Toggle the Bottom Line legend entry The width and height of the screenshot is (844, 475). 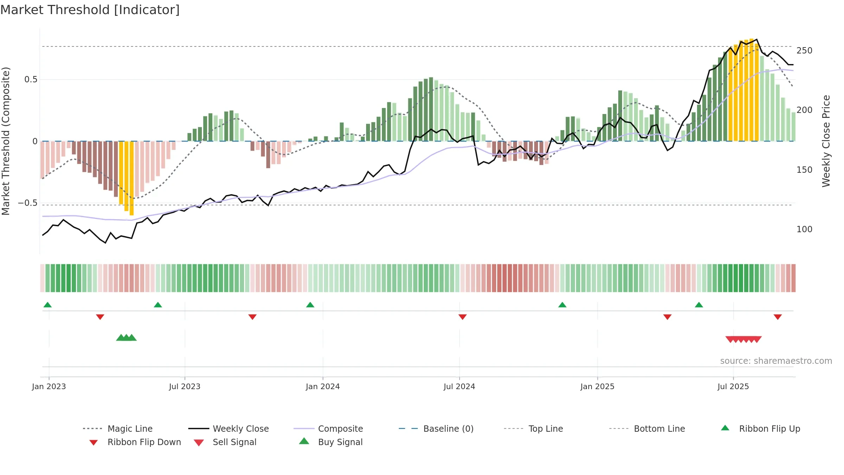click(x=647, y=429)
